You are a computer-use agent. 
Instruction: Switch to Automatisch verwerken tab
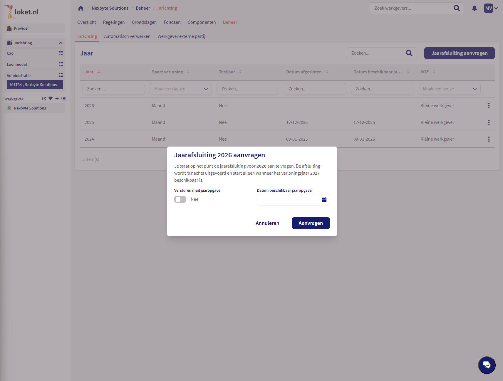[127, 36]
